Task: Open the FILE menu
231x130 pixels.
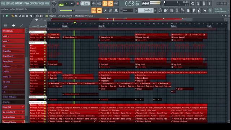Action: point(3,3)
